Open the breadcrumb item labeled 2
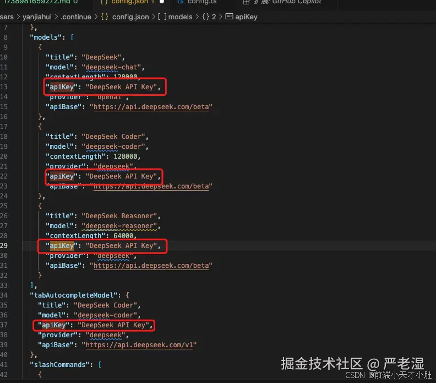 214,17
